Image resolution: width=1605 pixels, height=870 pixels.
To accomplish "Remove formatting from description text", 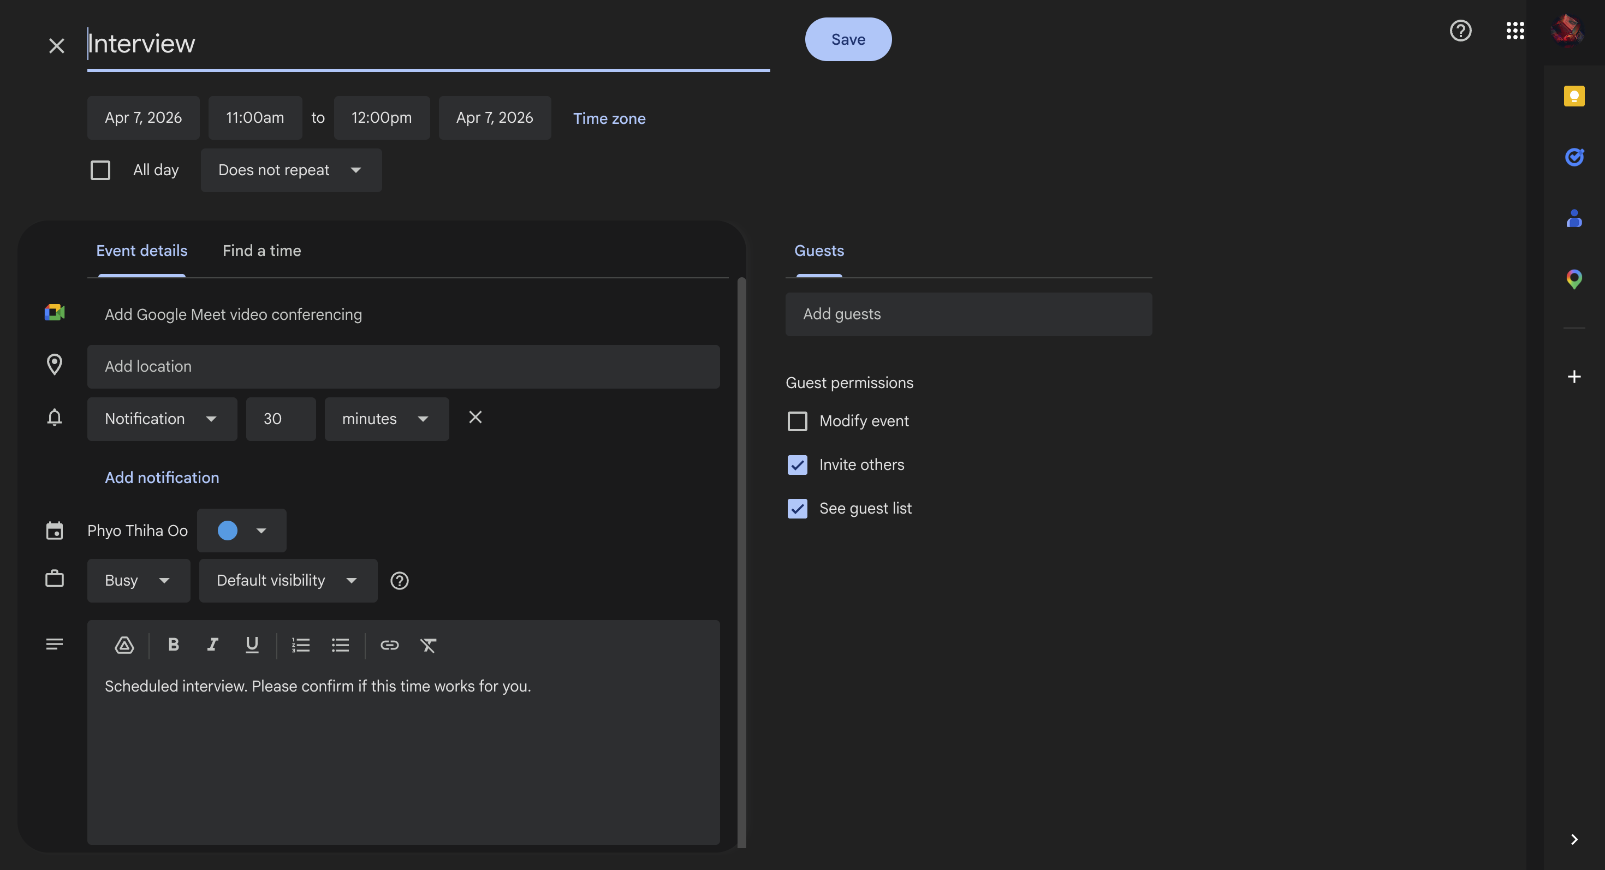I will [428, 645].
